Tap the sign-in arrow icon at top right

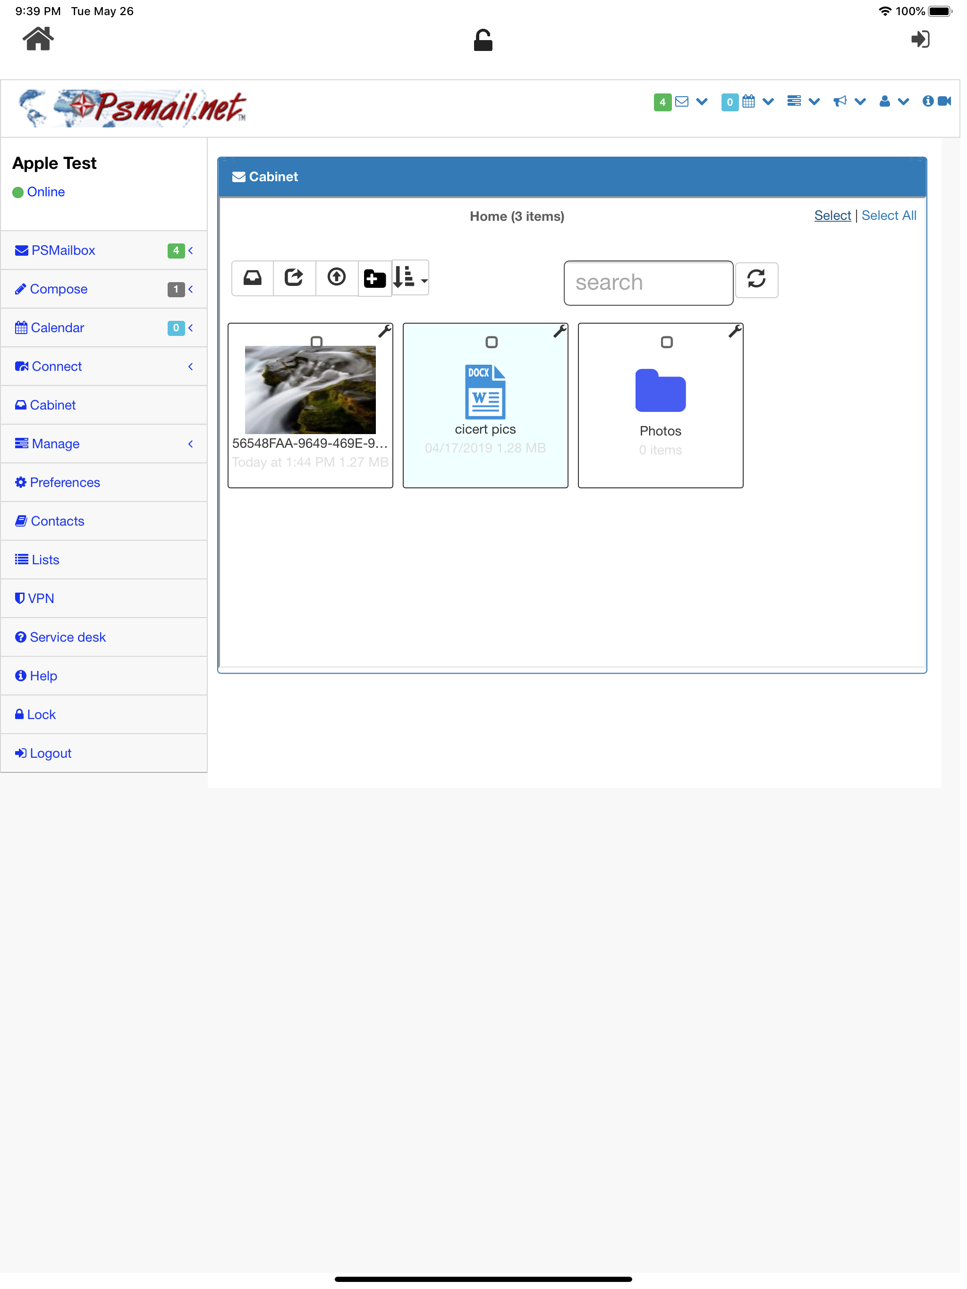point(920,39)
